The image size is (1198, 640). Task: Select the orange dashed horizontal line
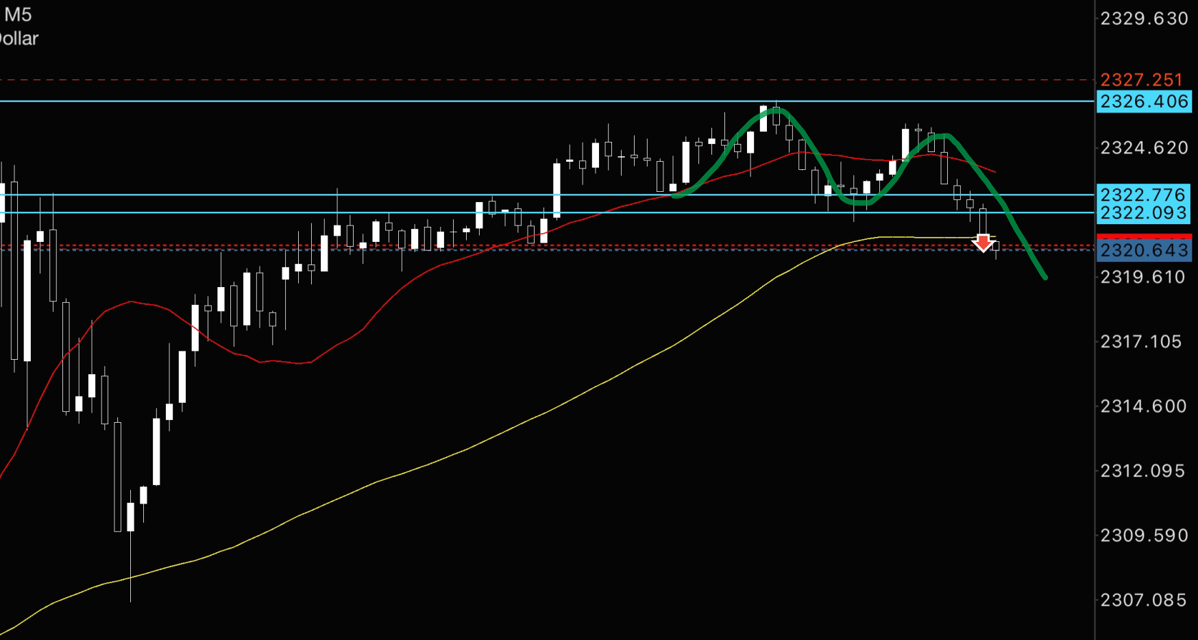547,80
